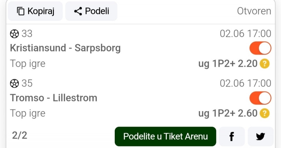Click the Otvoren ticket status label

click(x=254, y=11)
